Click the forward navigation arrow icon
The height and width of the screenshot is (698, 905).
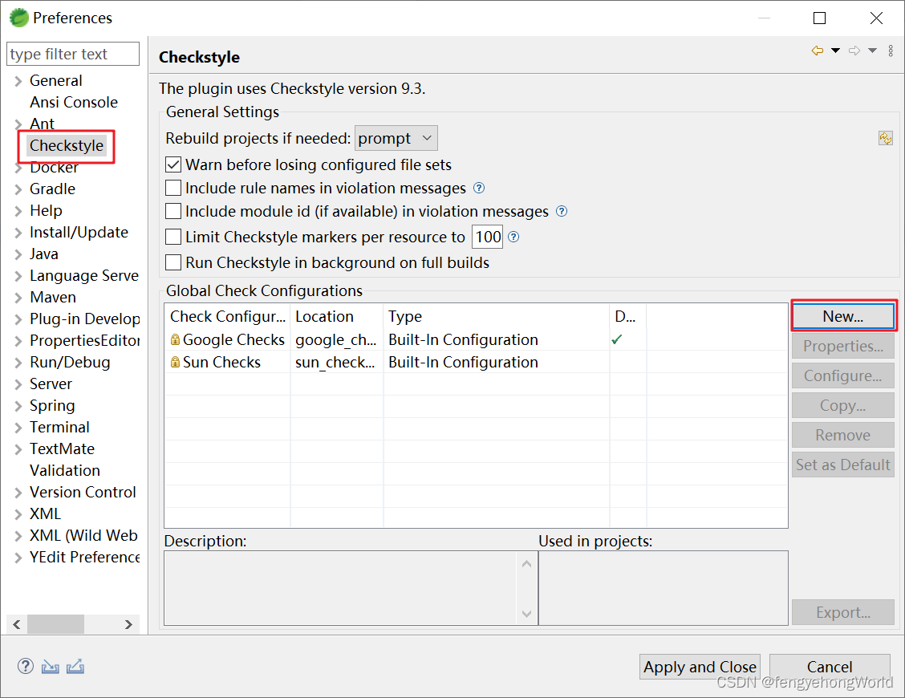(854, 51)
